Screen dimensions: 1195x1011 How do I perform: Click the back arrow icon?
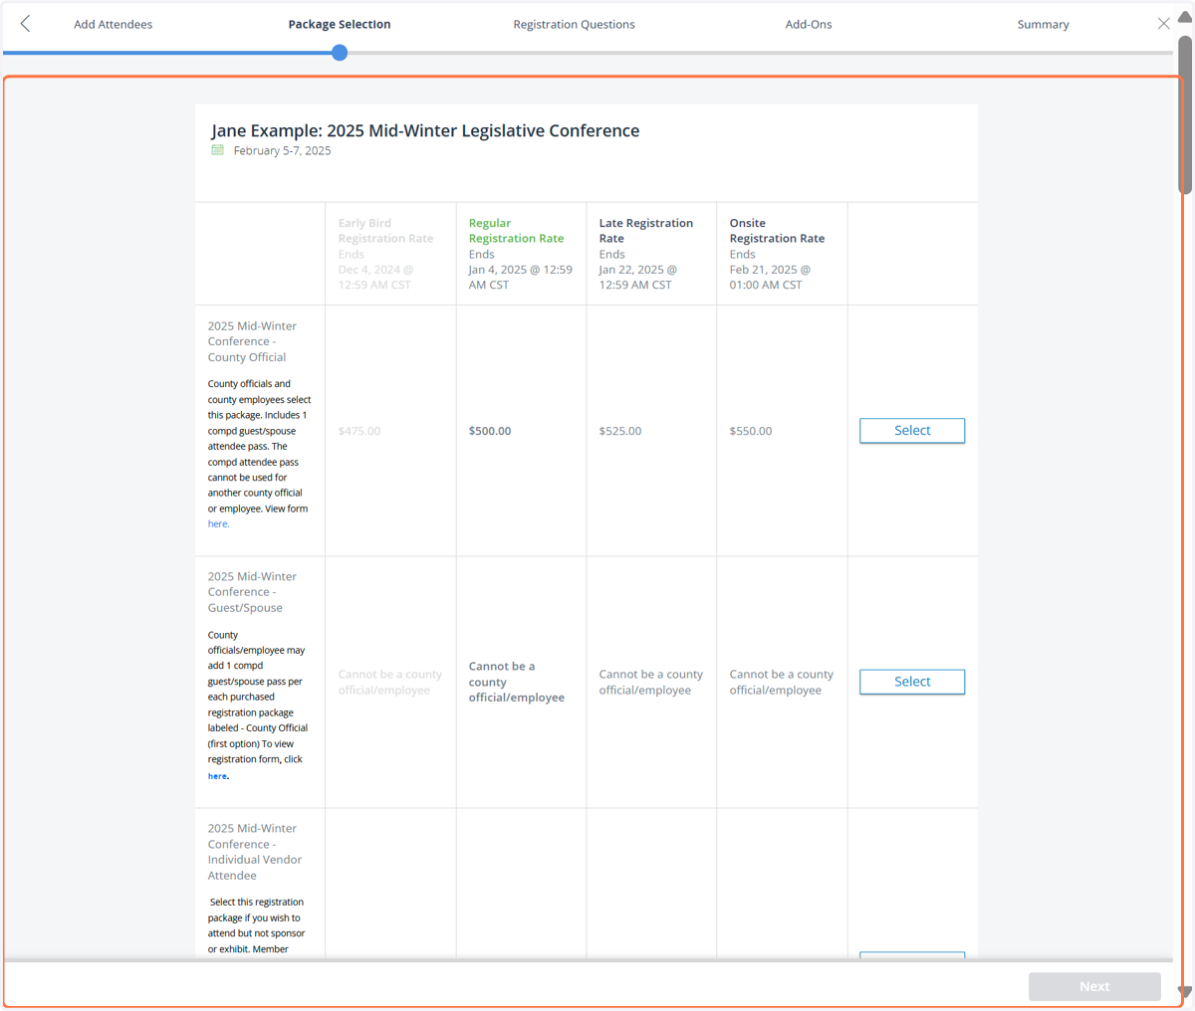coord(26,24)
